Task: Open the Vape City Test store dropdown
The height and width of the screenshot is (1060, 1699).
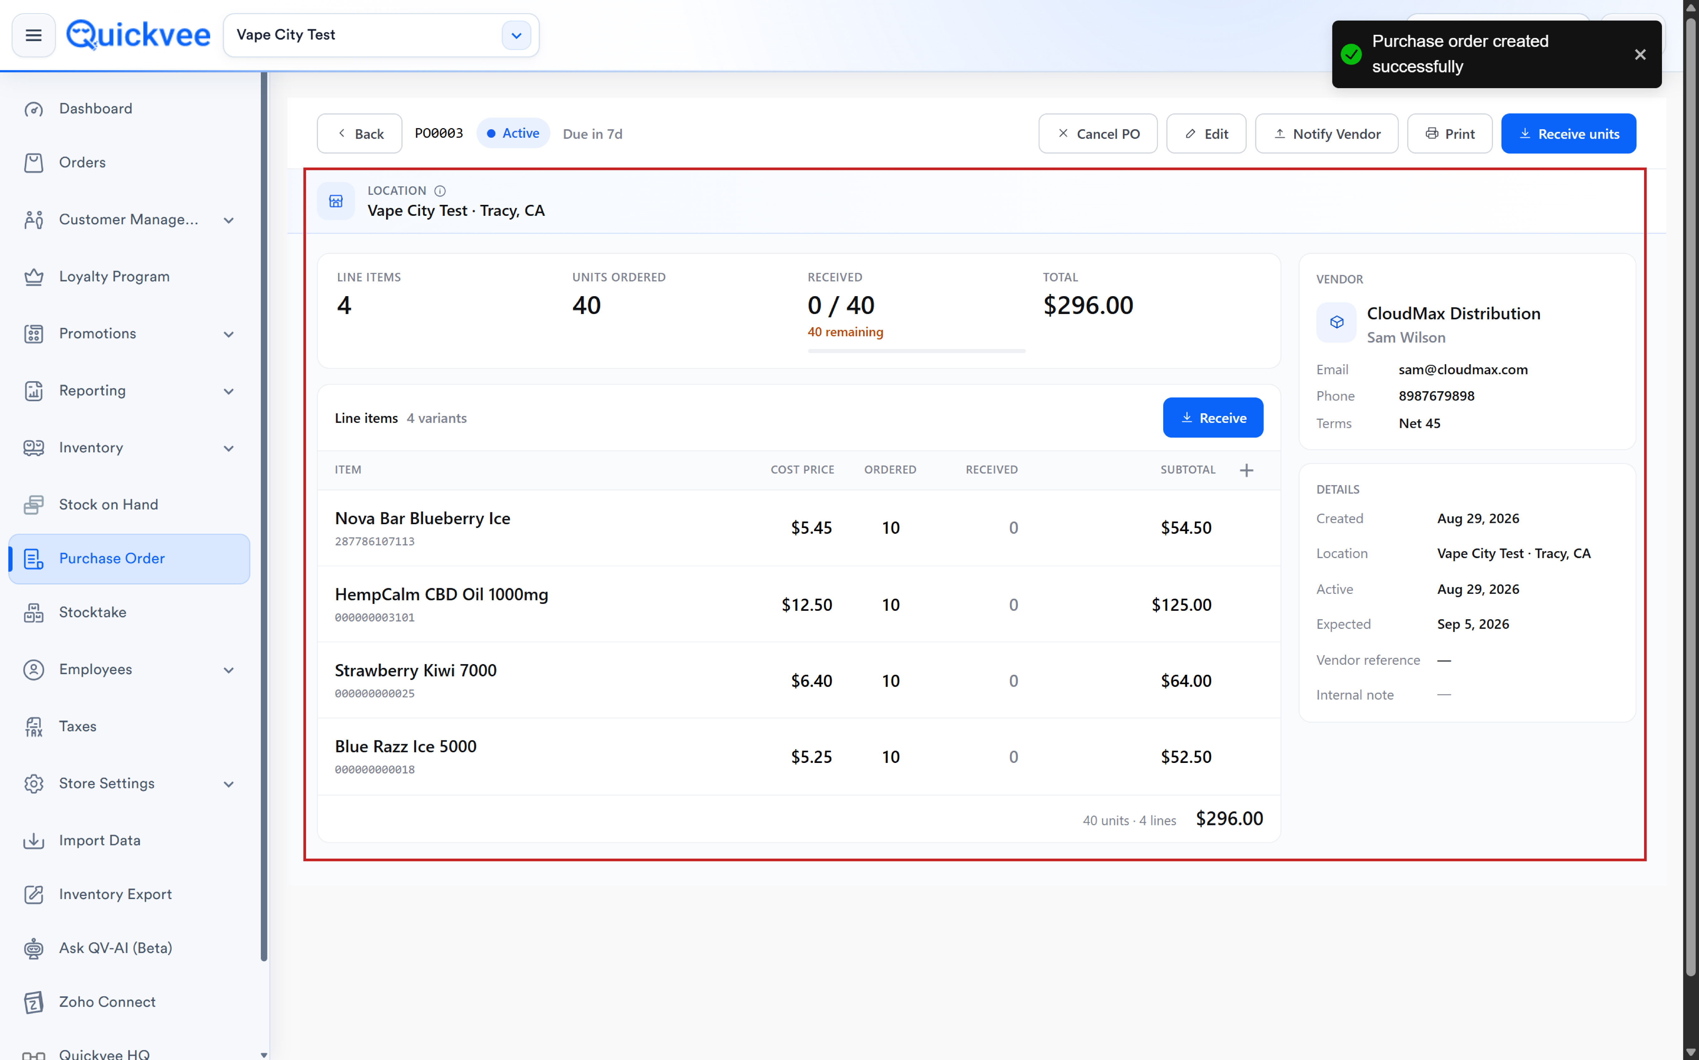Action: click(x=516, y=35)
